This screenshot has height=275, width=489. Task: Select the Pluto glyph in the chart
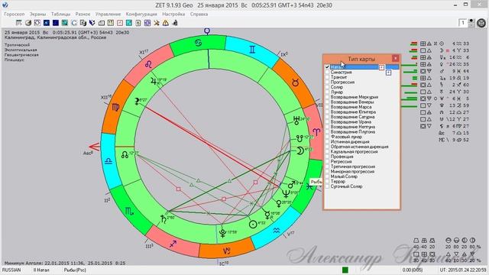pyautogui.click(x=222, y=233)
